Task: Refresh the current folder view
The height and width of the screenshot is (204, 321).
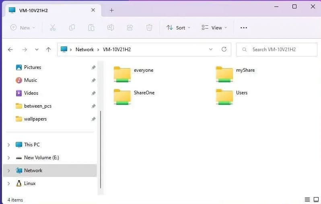Action: tap(224, 50)
